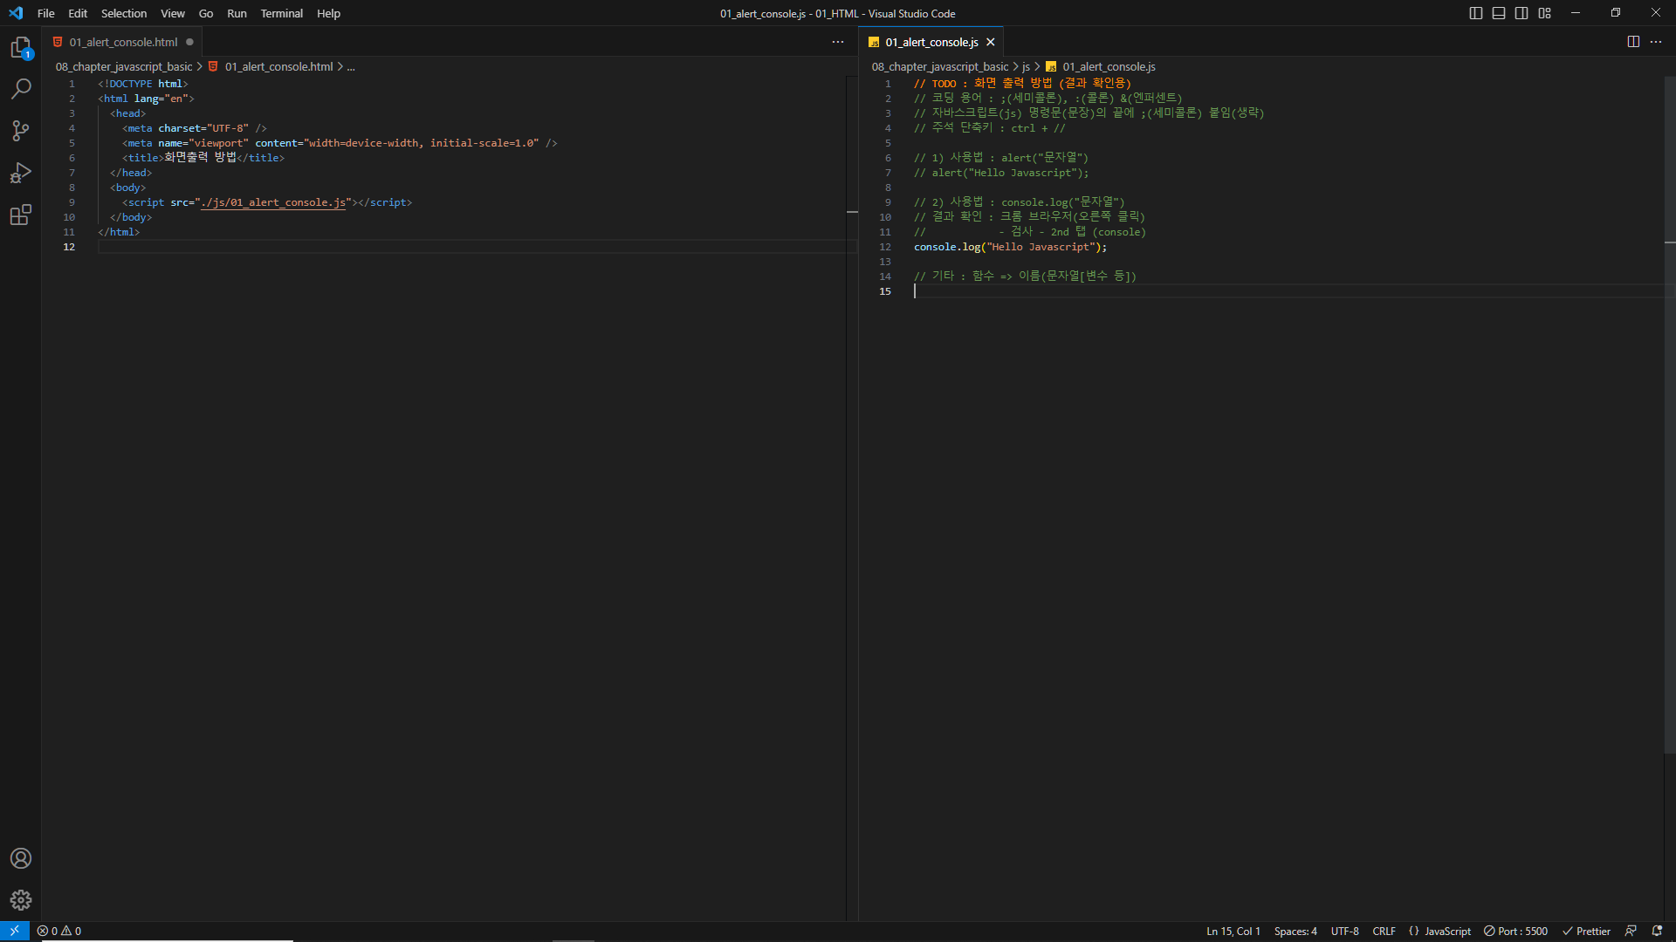Open the Source Control view

click(21, 131)
